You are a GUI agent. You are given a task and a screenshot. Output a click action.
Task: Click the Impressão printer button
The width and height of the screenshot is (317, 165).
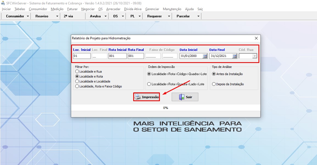coord(146,97)
